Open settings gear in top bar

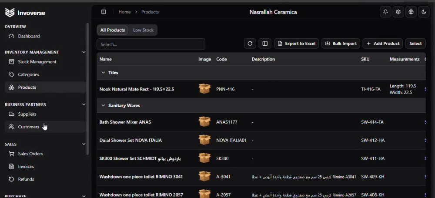tap(398, 12)
